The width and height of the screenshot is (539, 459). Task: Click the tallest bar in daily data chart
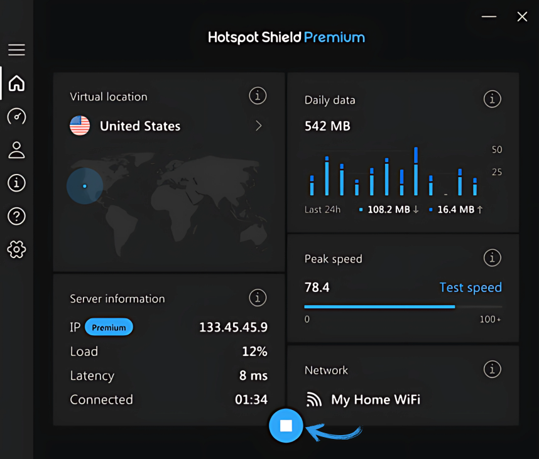(416, 171)
